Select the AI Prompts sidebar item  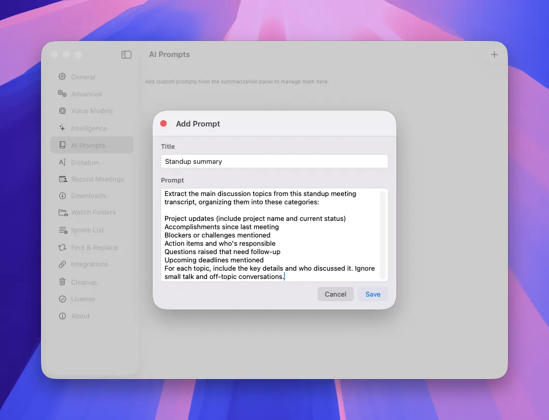point(92,145)
